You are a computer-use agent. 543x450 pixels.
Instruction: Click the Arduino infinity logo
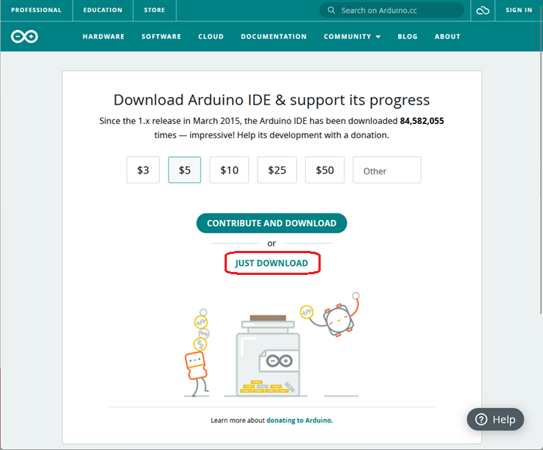pos(25,37)
